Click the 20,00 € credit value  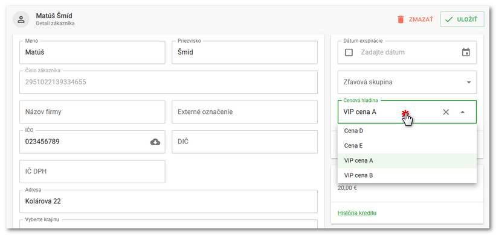[347, 189]
